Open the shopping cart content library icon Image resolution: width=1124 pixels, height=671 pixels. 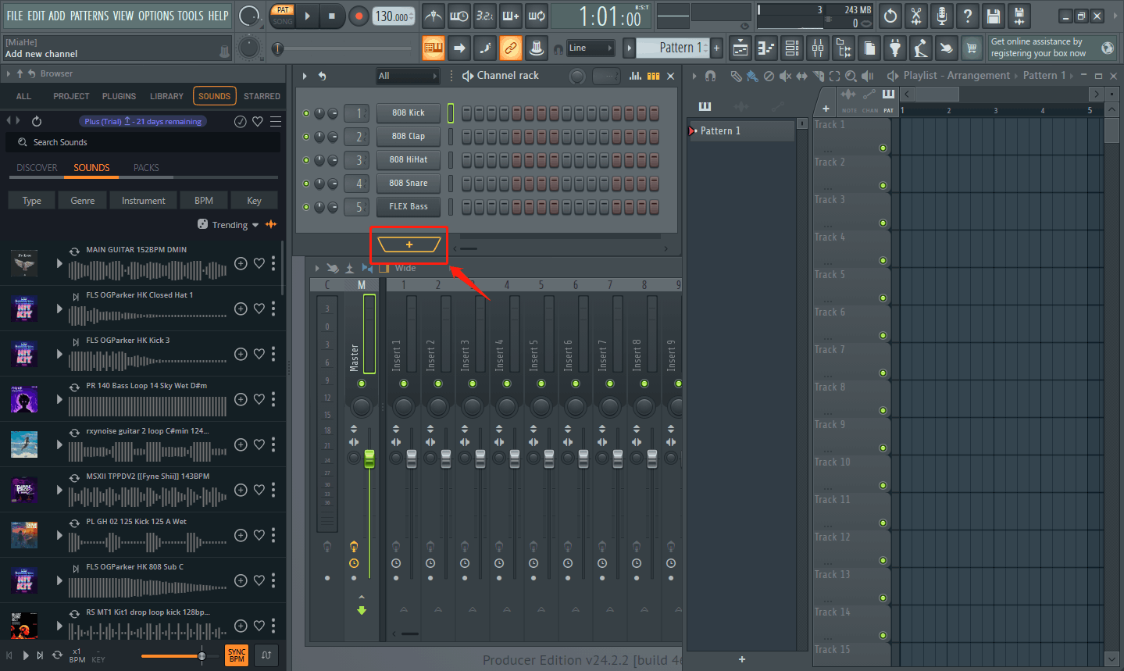(x=972, y=48)
